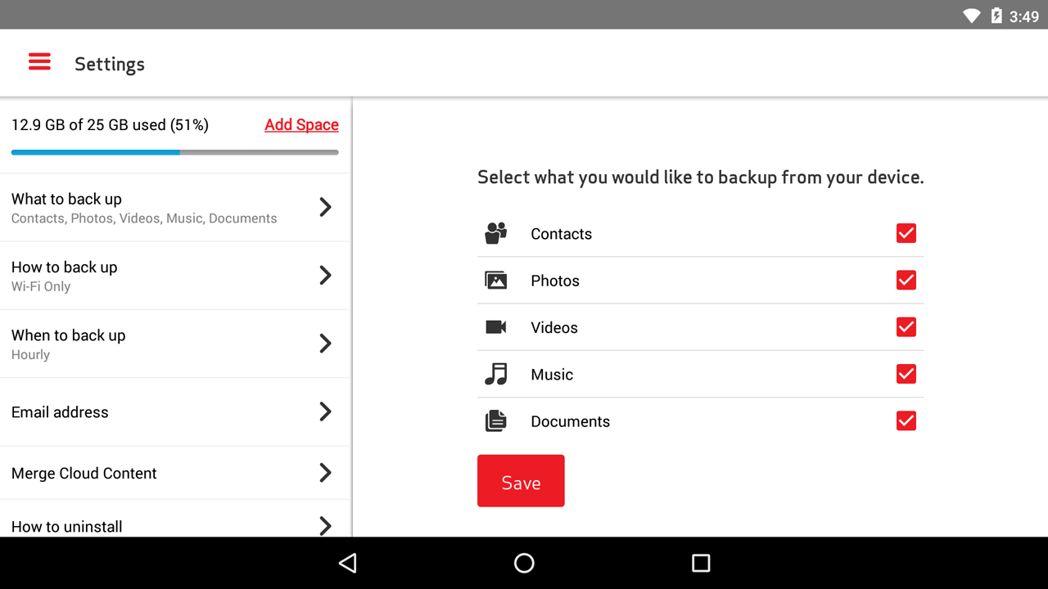The height and width of the screenshot is (589, 1048).
Task: Tap the Photos gallery icon
Action: 496,281
